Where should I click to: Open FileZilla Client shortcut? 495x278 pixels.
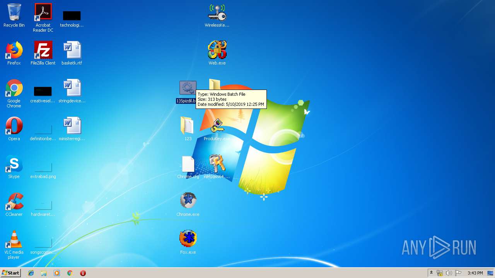point(43,53)
